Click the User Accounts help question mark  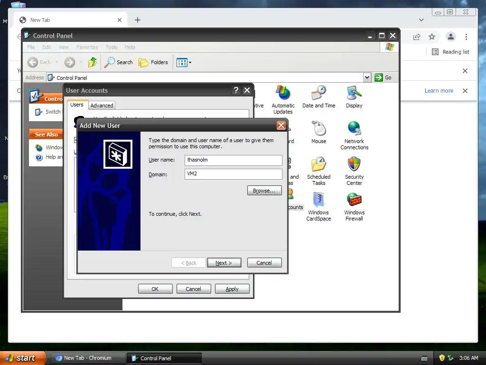(236, 90)
